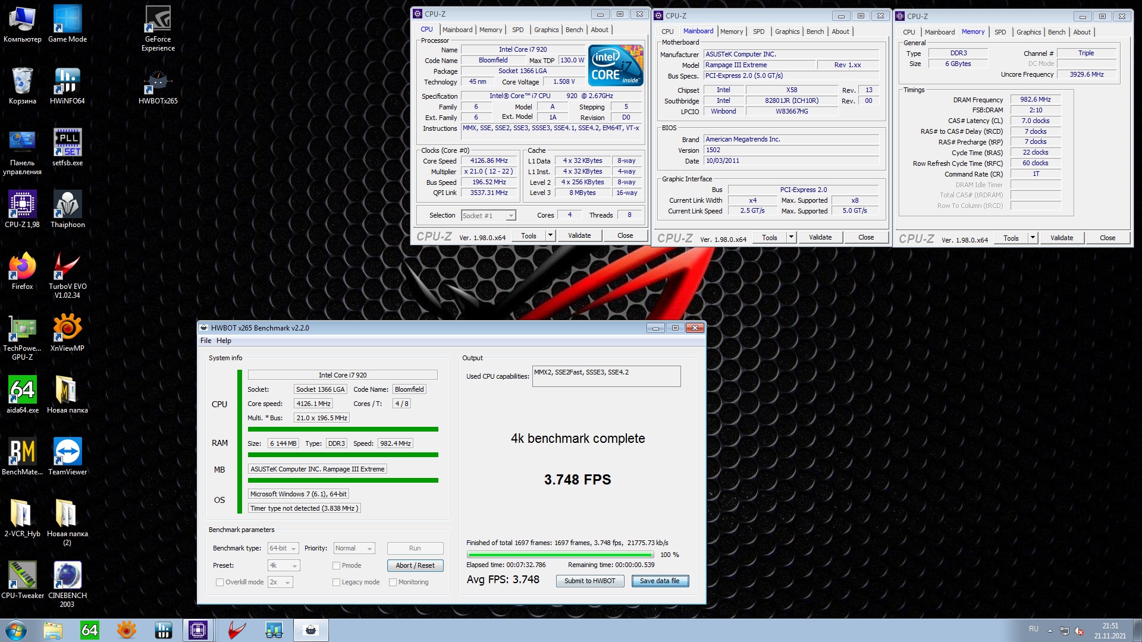Screen dimensions: 1142x642
Task: Click the Save data file button
Action: coord(660,581)
